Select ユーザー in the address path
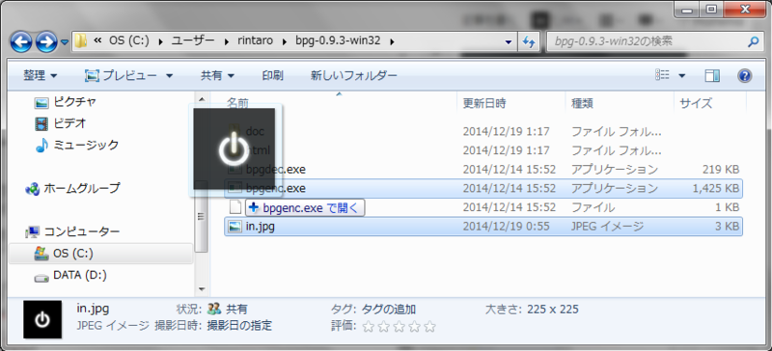 tap(192, 41)
